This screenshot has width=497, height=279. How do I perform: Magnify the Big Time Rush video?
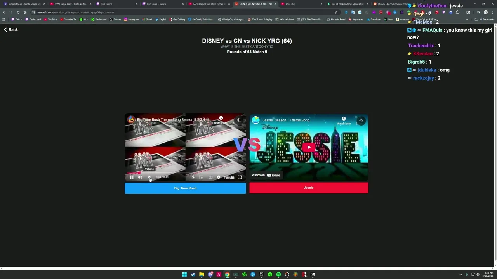tap(239, 120)
